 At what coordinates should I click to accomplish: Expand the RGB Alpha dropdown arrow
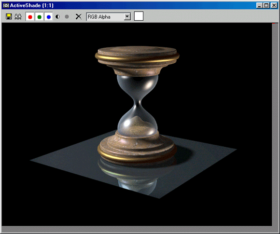(127, 17)
